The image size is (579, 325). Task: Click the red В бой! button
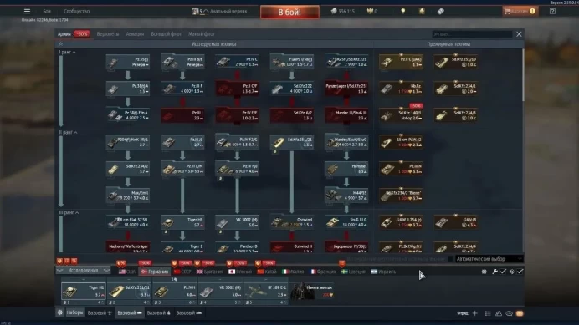289,12
